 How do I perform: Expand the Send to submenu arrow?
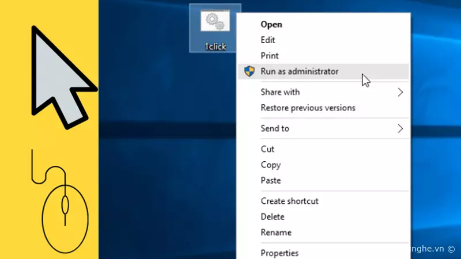coord(400,128)
